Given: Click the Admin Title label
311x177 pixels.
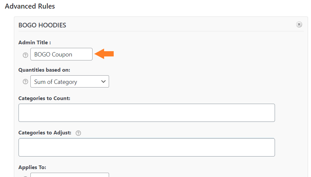Looking at the screenshot, I should [x=34, y=42].
